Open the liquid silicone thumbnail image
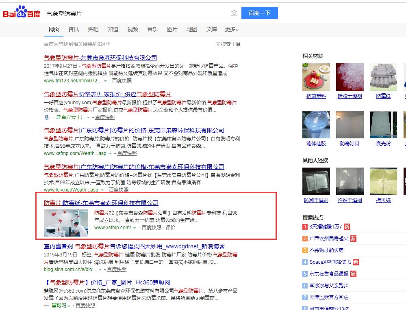406x310 pixels. point(316,124)
